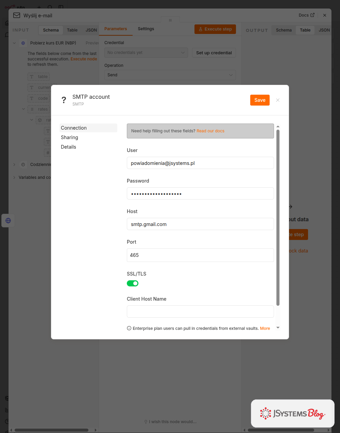340x433 pixels.
Task: Click the info icon beside the Enterprise plan note
Action: point(129,328)
